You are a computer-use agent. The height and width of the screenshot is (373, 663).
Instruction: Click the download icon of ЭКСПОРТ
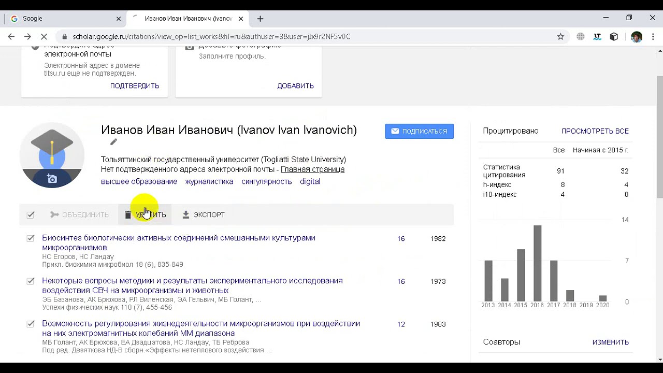186,214
